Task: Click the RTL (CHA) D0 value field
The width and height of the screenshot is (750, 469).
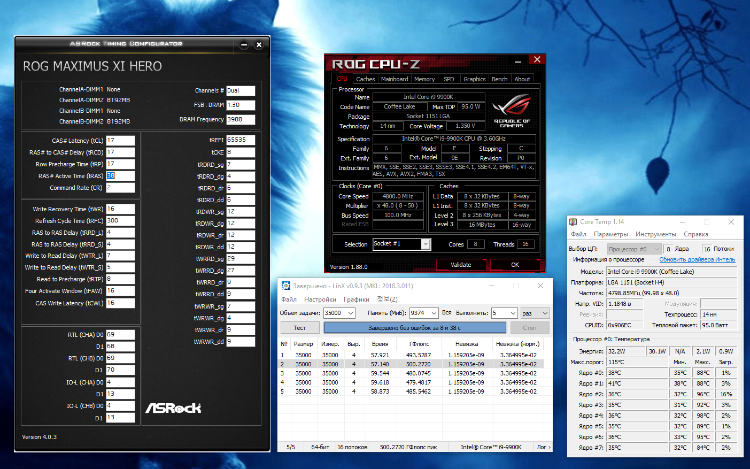Action: click(120, 335)
